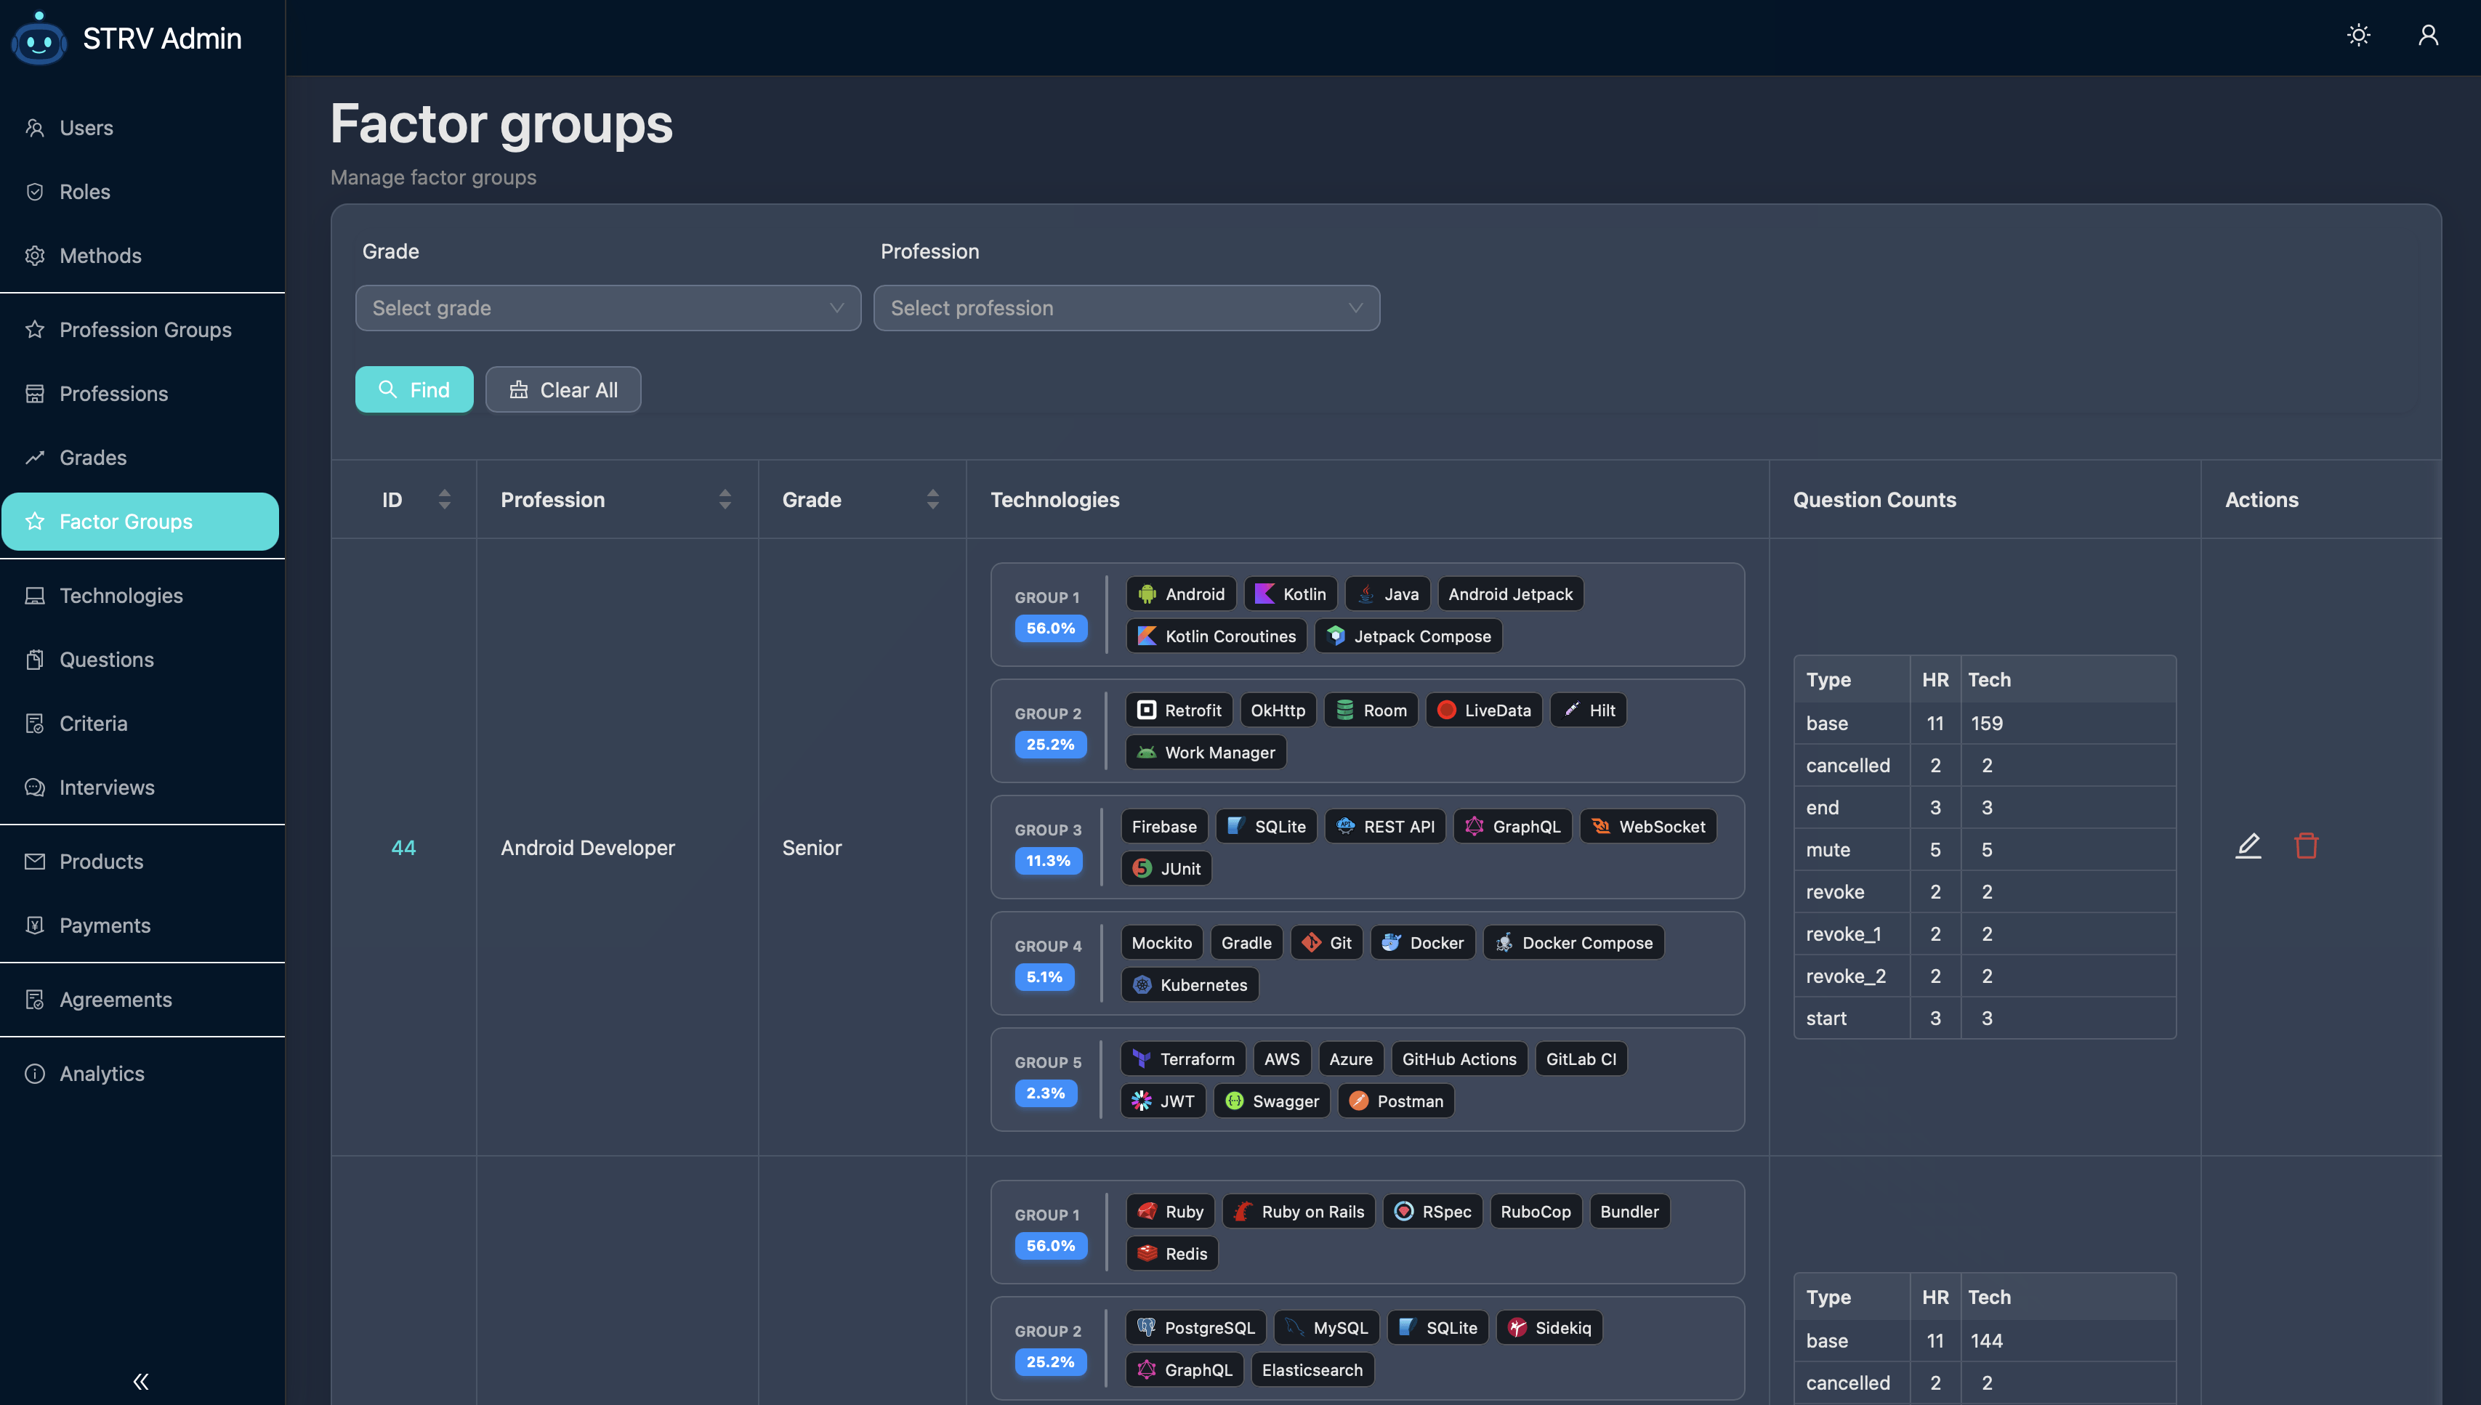Image resolution: width=2481 pixels, height=1405 pixels.
Task: Open the Select profession dropdown
Action: coord(1125,308)
